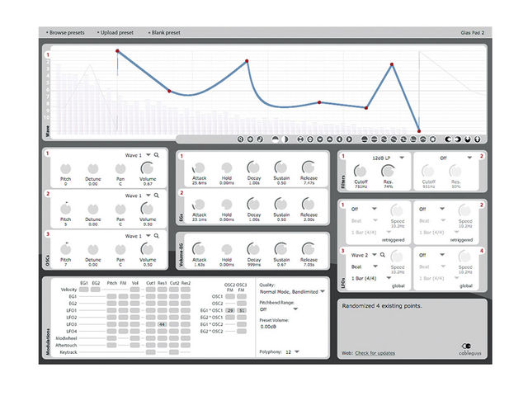Toggle LFO 1 retriggered mode

click(393, 240)
